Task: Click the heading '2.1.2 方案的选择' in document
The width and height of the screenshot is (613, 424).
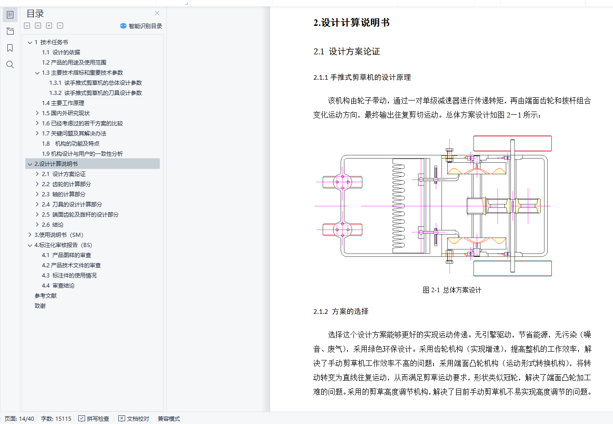Action: coord(341,312)
